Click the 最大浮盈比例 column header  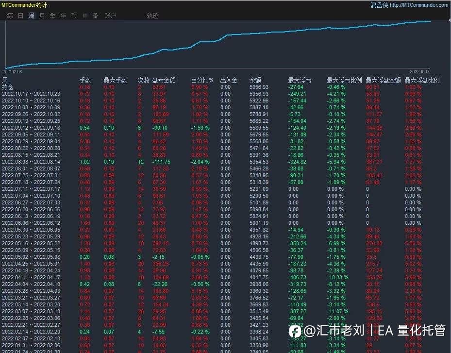click(x=422, y=80)
